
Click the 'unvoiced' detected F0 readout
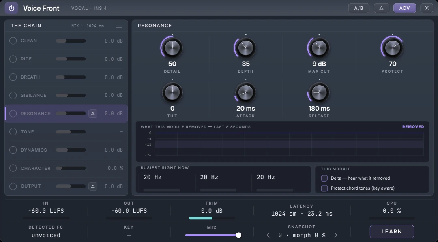click(46, 235)
